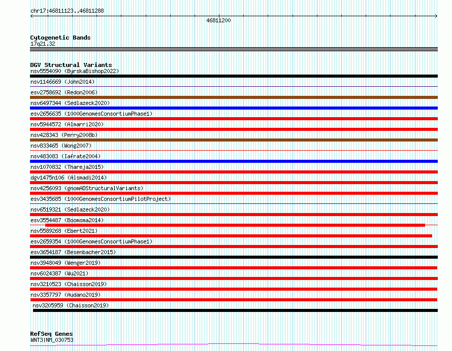Image resolution: width=452 pixels, height=351 pixels.
Task: Click the black bar under nsv5554090
Action: [234, 76]
